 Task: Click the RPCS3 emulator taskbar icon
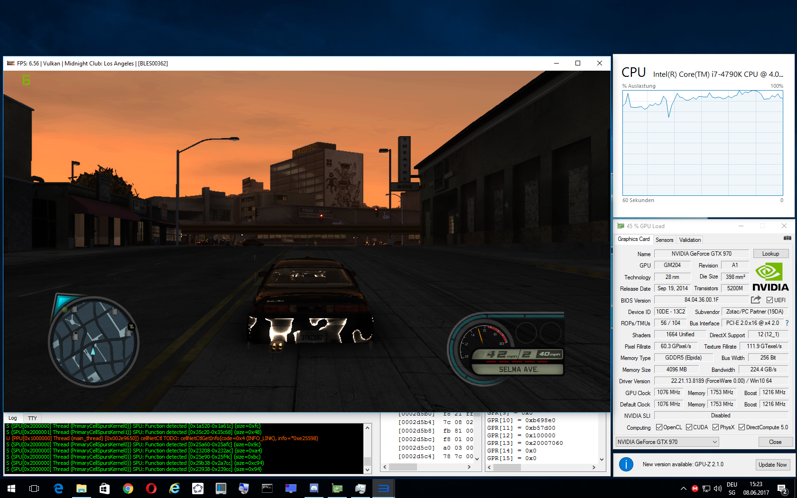pos(383,488)
